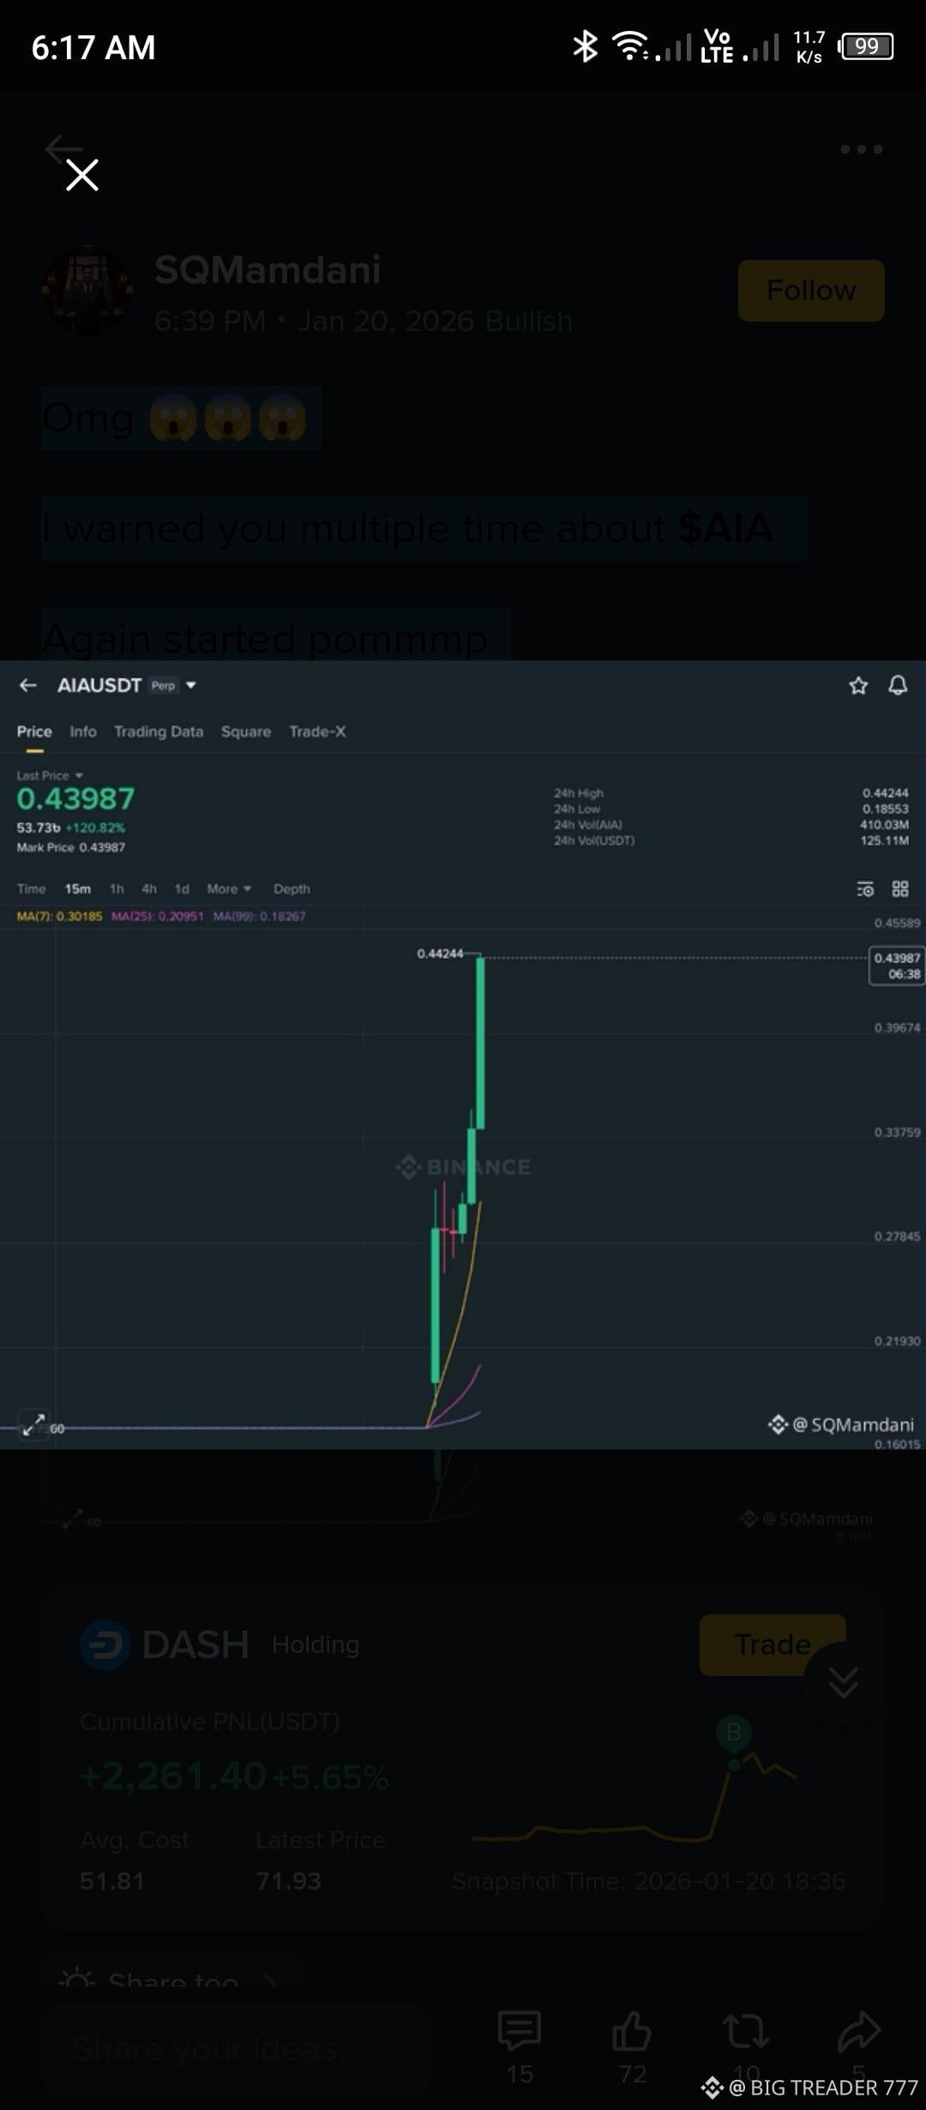The height and width of the screenshot is (2110, 926).
Task: Select the 1h chart interval
Action: tap(117, 889)
